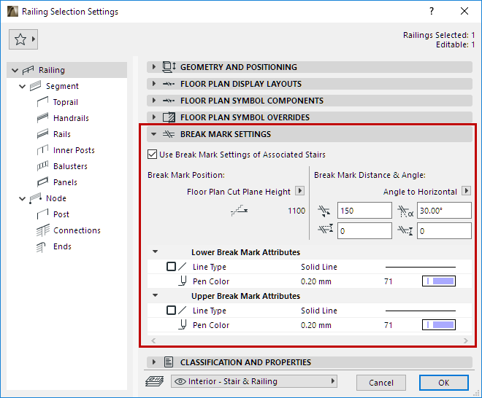
Task: Click the Classification and Properties icon
Action: (x=169, y=362)
